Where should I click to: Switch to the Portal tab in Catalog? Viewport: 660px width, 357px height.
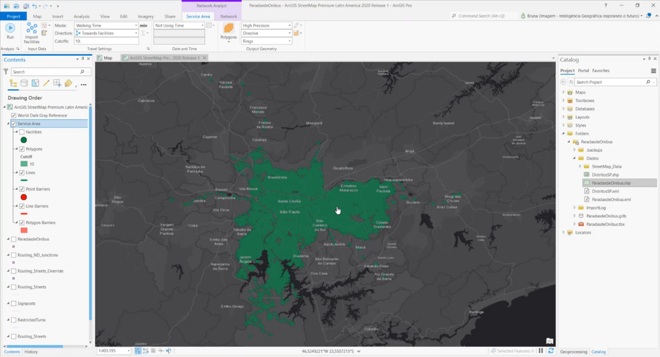click(583, 71)
